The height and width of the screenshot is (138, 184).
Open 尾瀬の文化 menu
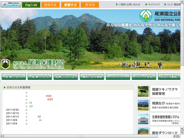(40, 77)
